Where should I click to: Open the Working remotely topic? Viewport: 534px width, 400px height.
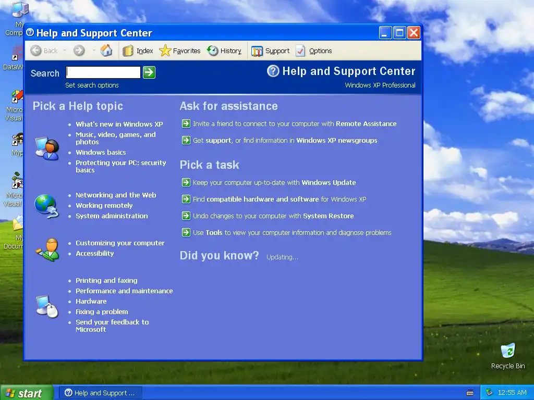click(x=104, y=205)
